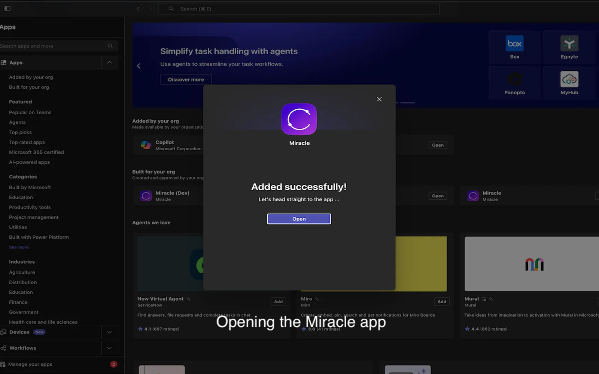
Task: Close the Added successfully dialog
Action: [379, 99]
